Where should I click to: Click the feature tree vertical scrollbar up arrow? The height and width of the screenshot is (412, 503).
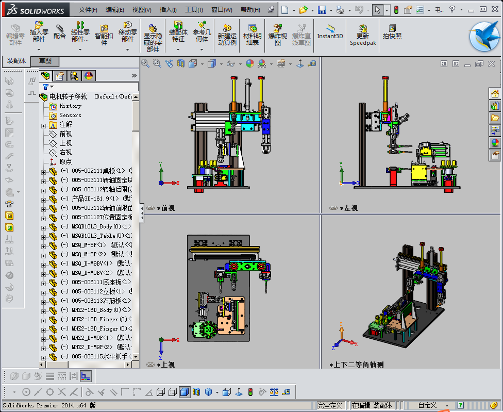click(136, 96)
